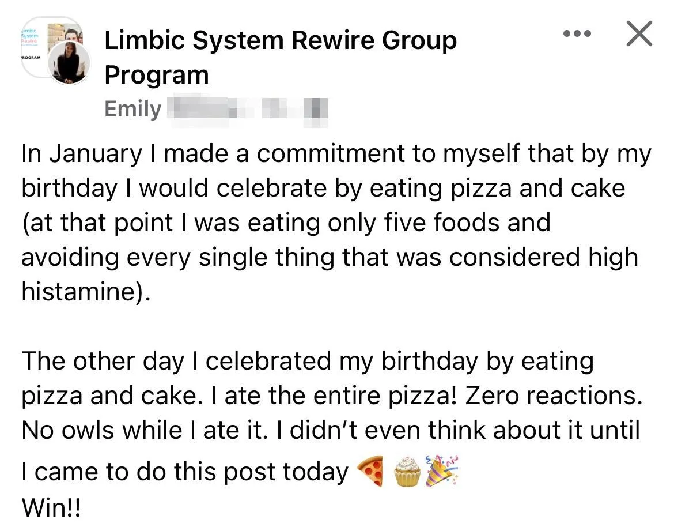
Task: View the author's circular profile picture
Action: (x=69, y=63)
